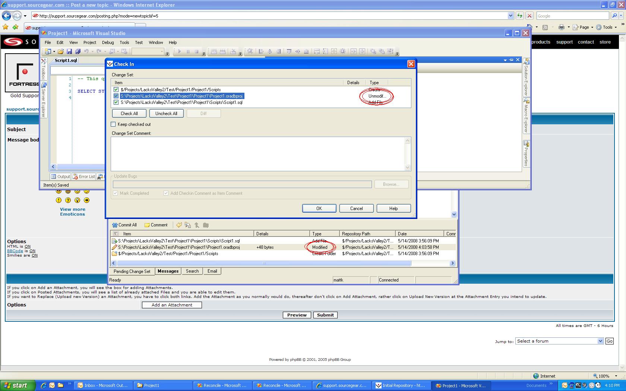Open the Page menu dropdown in IE
Screen dimensions: 626x391
point(583,27)
